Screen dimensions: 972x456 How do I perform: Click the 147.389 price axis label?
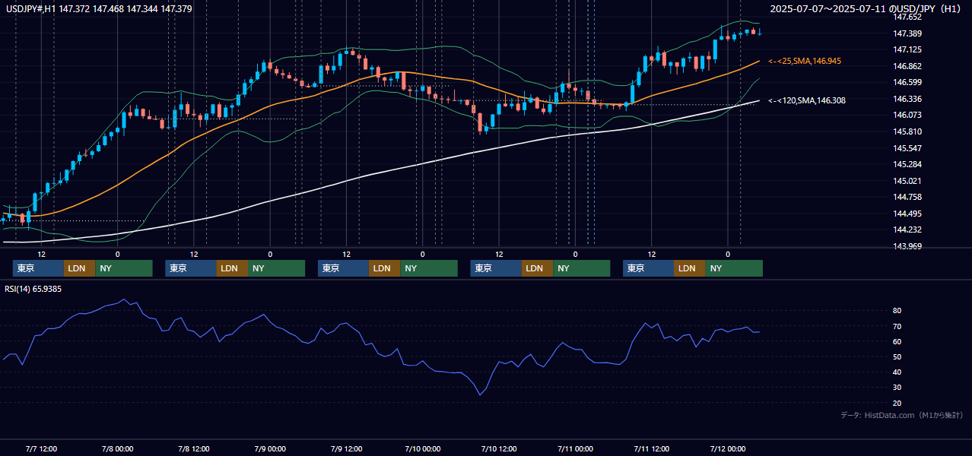pos(908,33)
